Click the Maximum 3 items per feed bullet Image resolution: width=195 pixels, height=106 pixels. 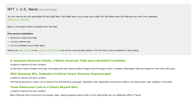tap(23, 38)
